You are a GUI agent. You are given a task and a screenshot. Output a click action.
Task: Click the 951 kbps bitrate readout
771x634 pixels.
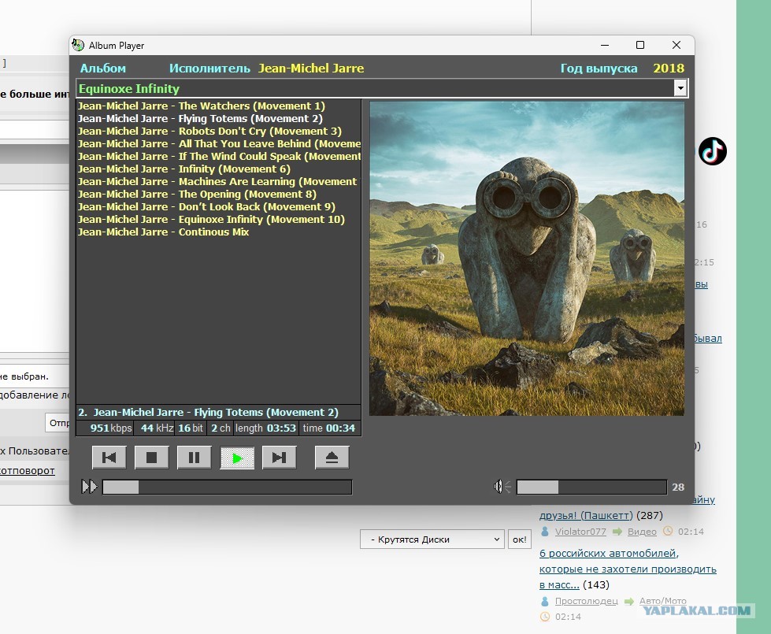pyautogui.click(x=111, y=428)
